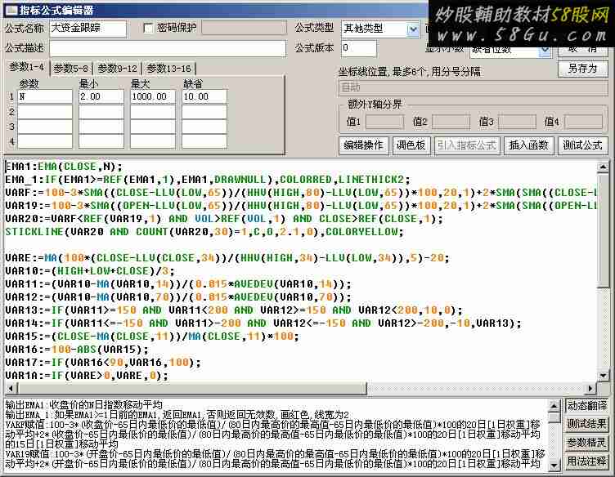Select the 动态翻译 button
615x477 pixels.
pyautogui.click(x=587, y=406)
